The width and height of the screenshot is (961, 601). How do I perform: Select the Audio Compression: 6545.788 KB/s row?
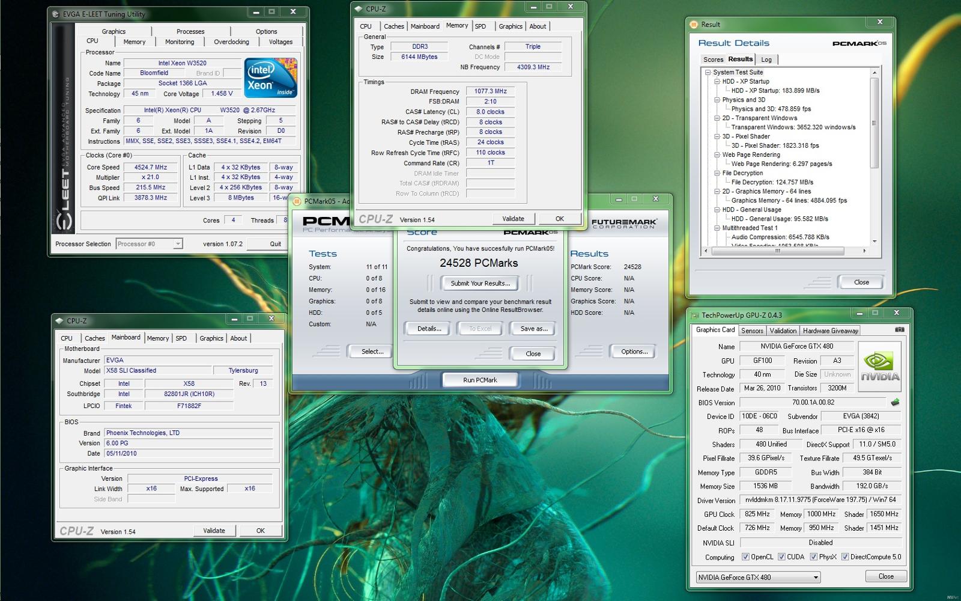click(x=780, y=237)
